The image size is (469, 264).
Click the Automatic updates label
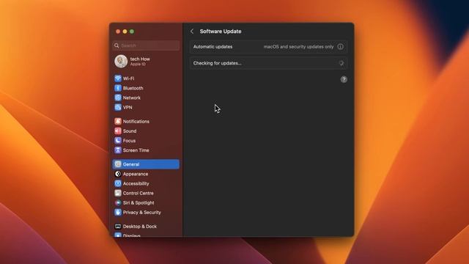(x=213, y=47)
